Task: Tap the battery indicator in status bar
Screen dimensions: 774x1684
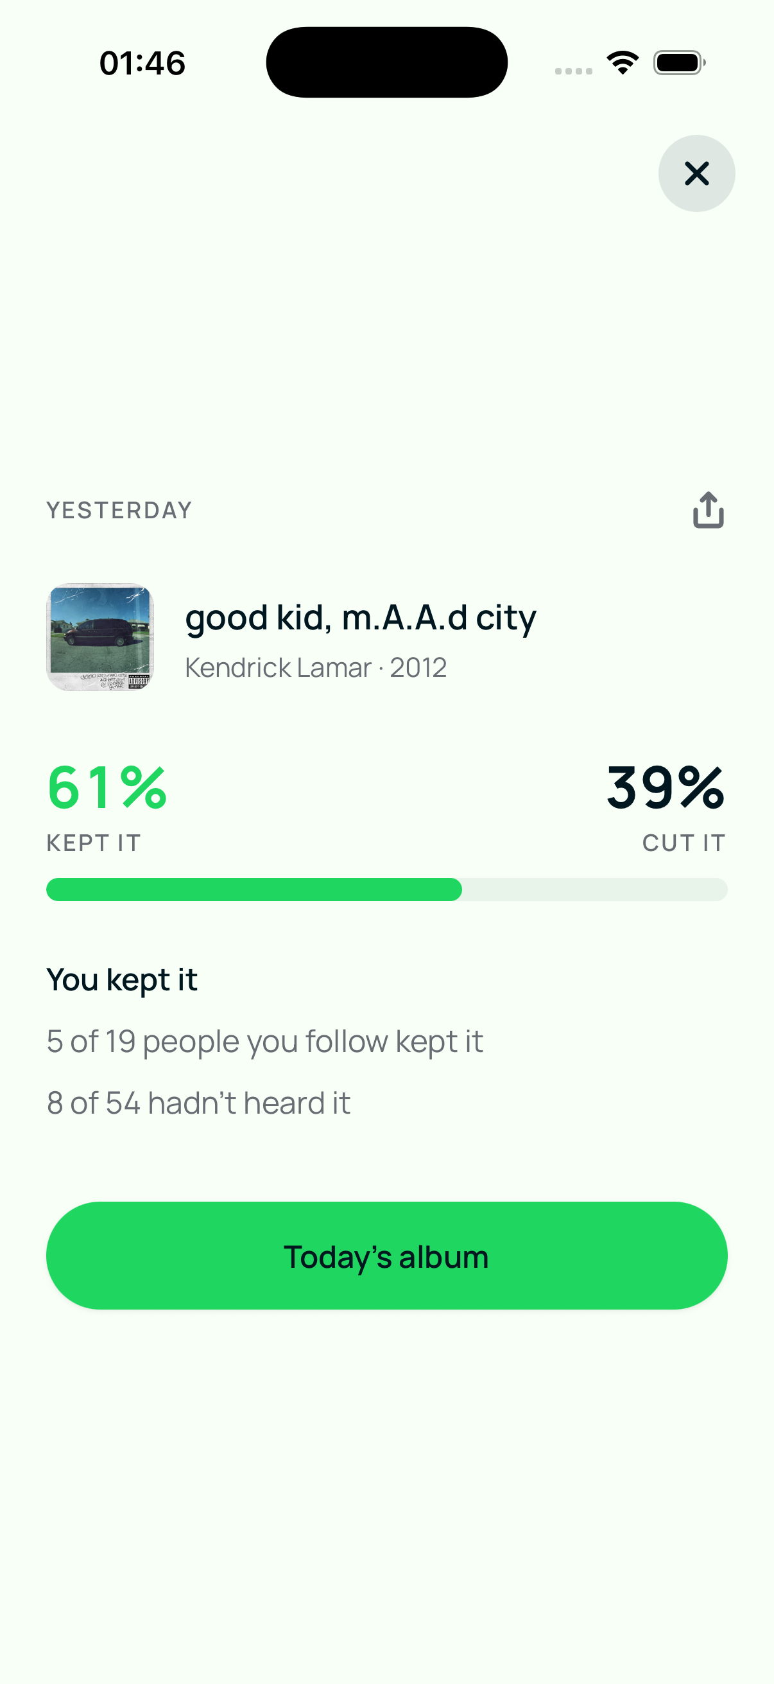Action: coord(679,63)
